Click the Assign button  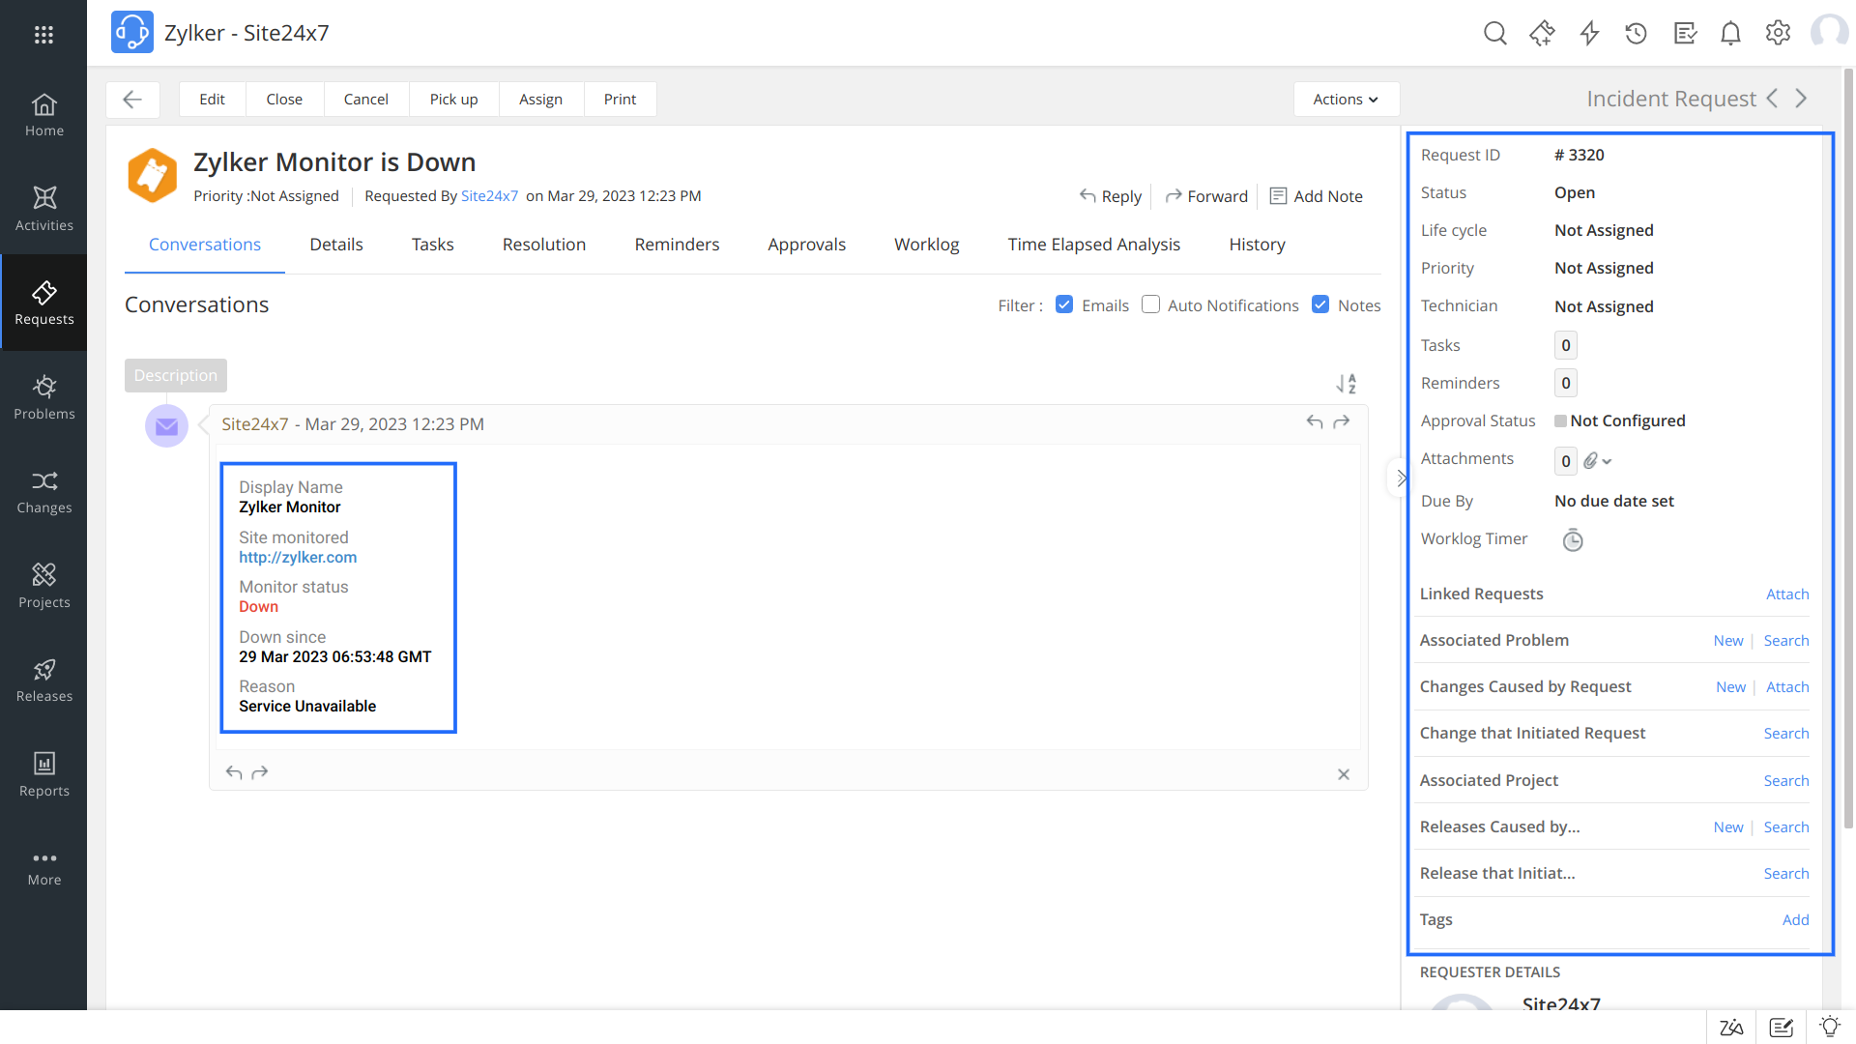pos(540,99)
